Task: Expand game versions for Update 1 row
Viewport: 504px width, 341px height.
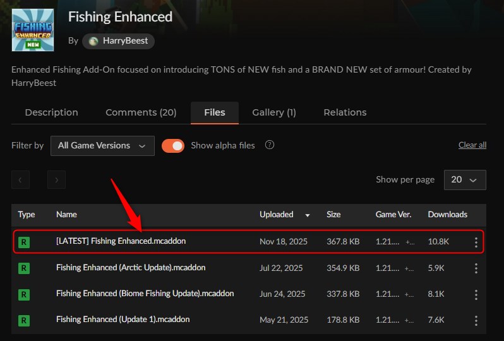Action: 409,320
